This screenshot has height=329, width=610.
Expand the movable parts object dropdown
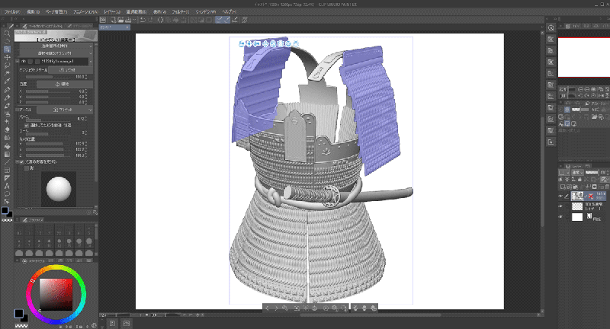tap(58, 52)
